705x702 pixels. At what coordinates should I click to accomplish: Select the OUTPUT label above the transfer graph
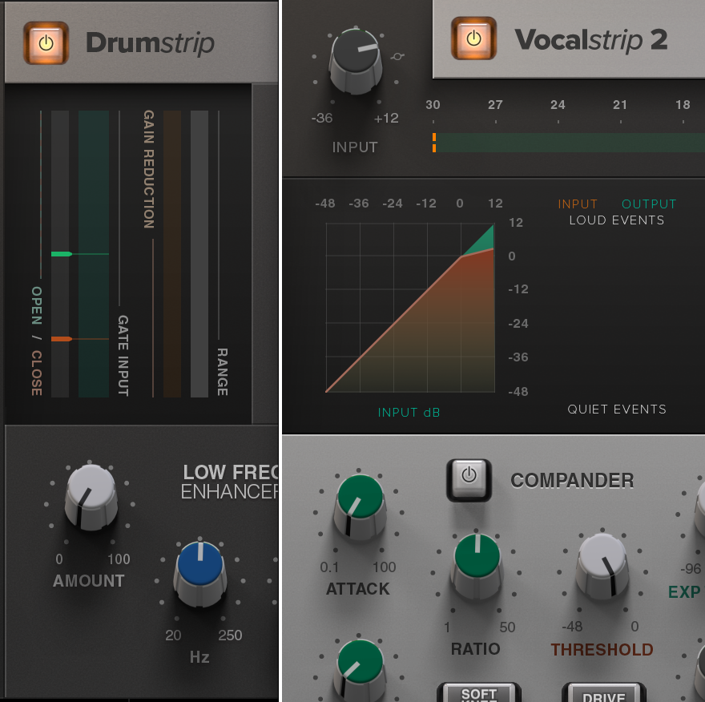coord(649,204)
